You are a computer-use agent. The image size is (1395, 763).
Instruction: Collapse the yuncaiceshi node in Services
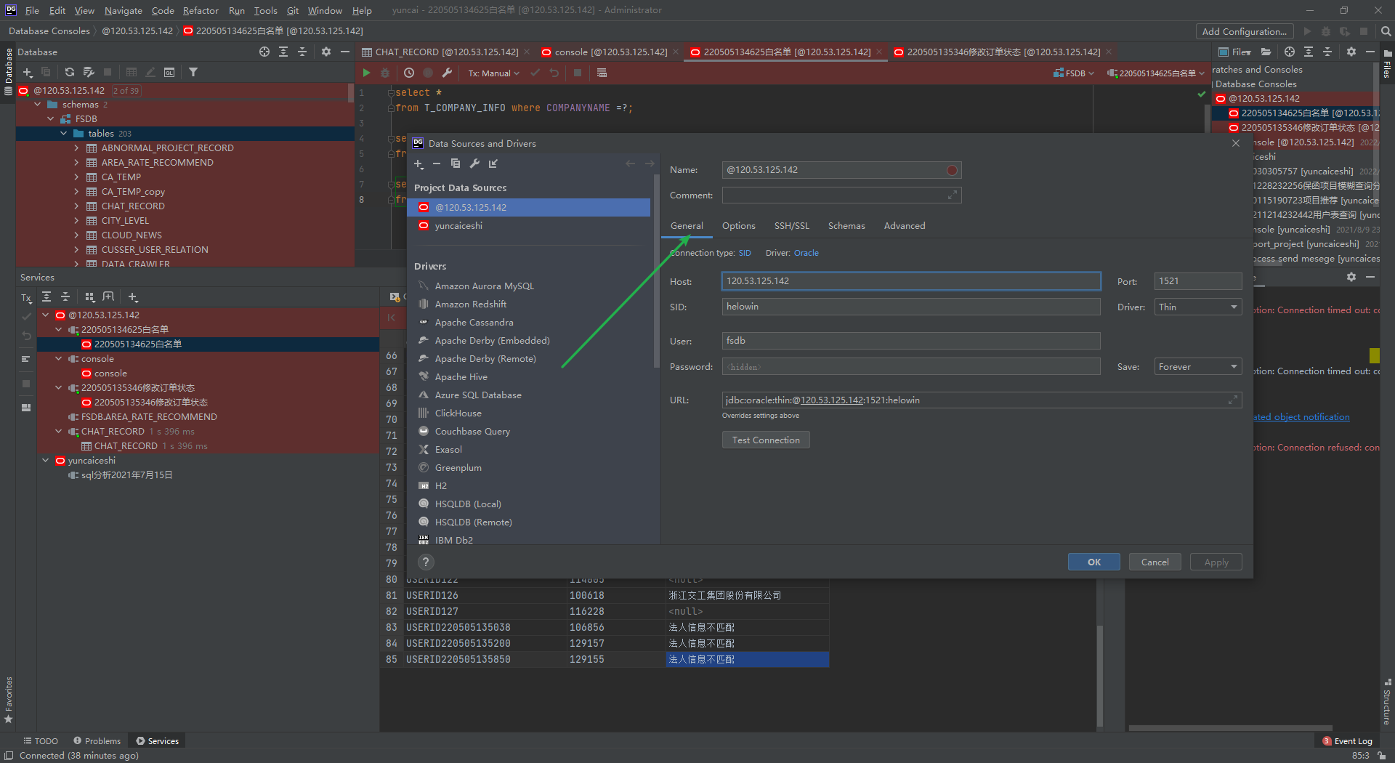click(46, 461)
